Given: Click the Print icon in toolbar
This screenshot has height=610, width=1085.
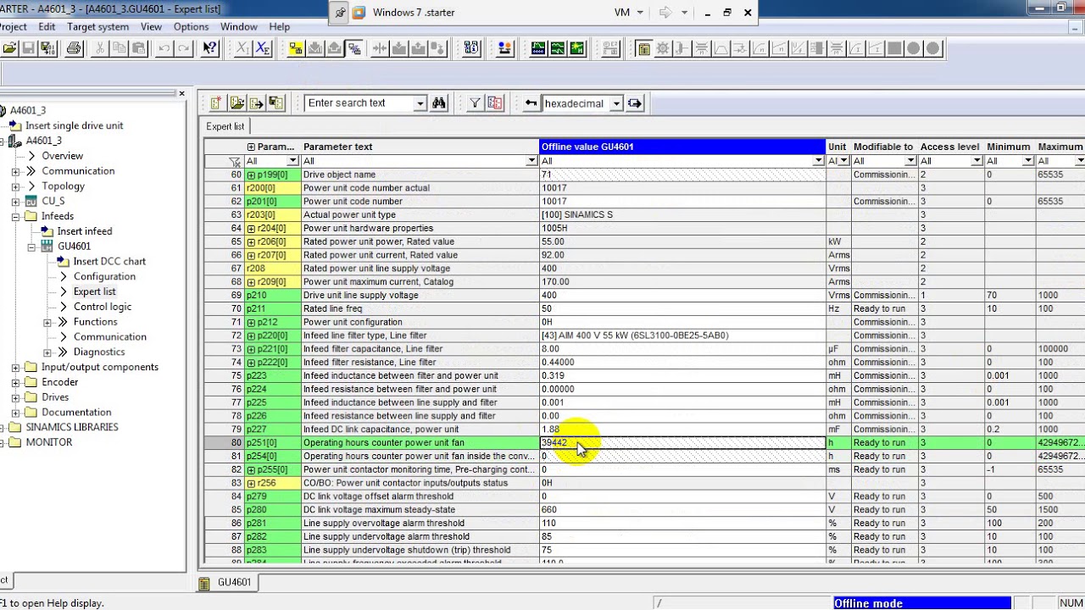Looking at the screenshot, I should click(x=74, y=48).
